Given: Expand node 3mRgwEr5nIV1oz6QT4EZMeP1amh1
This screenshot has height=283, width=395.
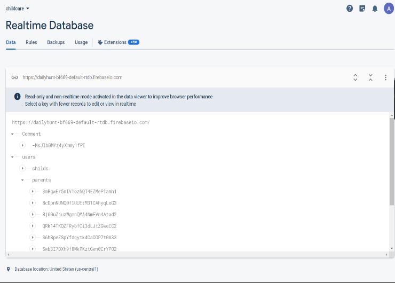Looking at the screenshot, I should click(33, 192).
